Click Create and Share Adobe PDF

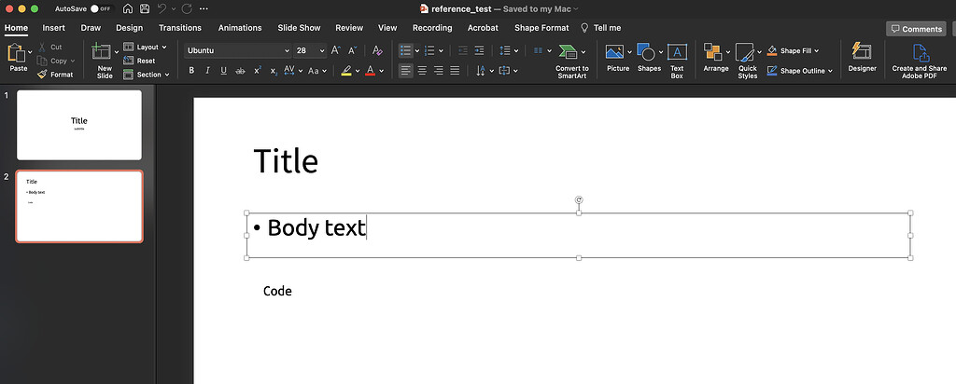920,62
